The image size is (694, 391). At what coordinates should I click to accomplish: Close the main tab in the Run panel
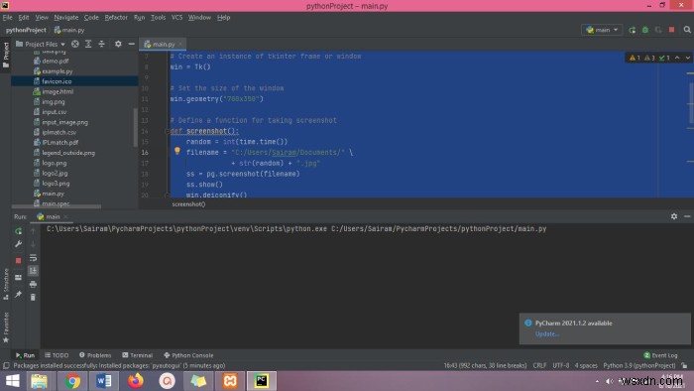pos(65,216)
